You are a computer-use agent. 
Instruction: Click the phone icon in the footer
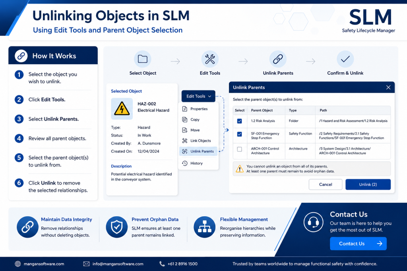[162, 264]
